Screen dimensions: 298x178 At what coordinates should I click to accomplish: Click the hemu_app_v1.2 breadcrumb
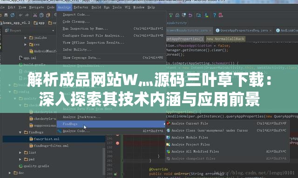(16, 23)
